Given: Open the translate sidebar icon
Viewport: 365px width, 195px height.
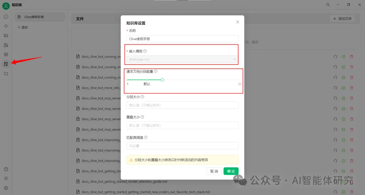Looking at the screenshot, I should 6,45.
